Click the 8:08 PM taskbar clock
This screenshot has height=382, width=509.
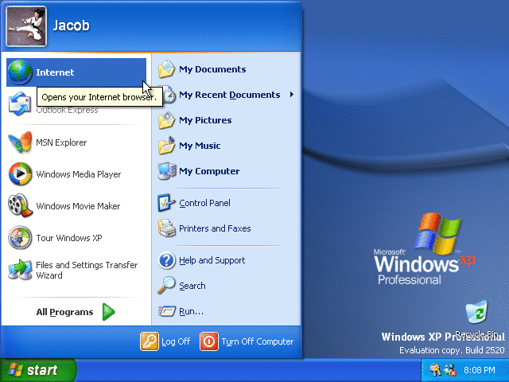tap(479, 370)
